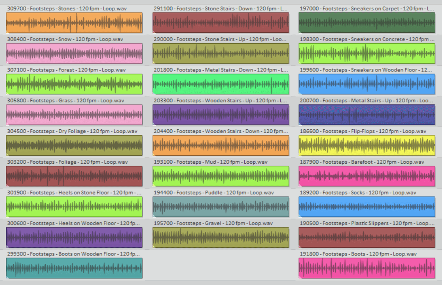Screen dimensions: 442x285
Task: Select the yellow Flip-Flops waveform clip
Action: (367, 145)
